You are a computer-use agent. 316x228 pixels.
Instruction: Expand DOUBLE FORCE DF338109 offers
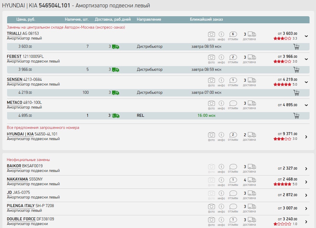point(306,222)
